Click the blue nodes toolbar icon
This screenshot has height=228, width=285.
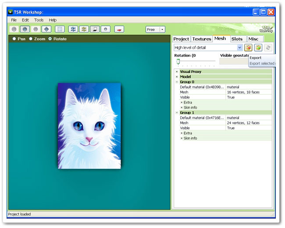coord(73,29)
